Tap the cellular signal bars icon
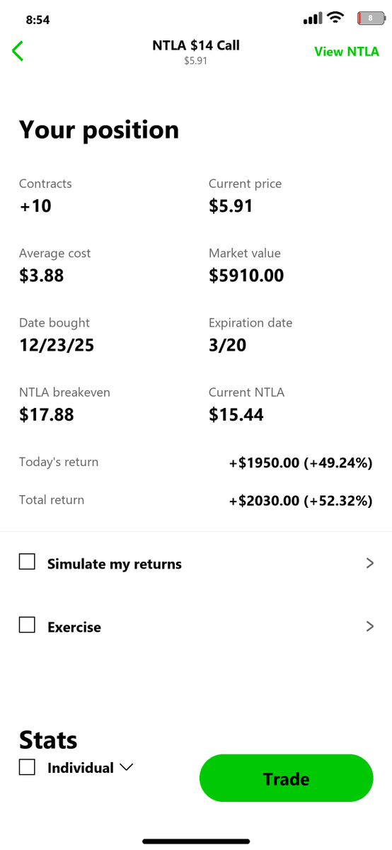The image size is (392, 850). (313, 18)
